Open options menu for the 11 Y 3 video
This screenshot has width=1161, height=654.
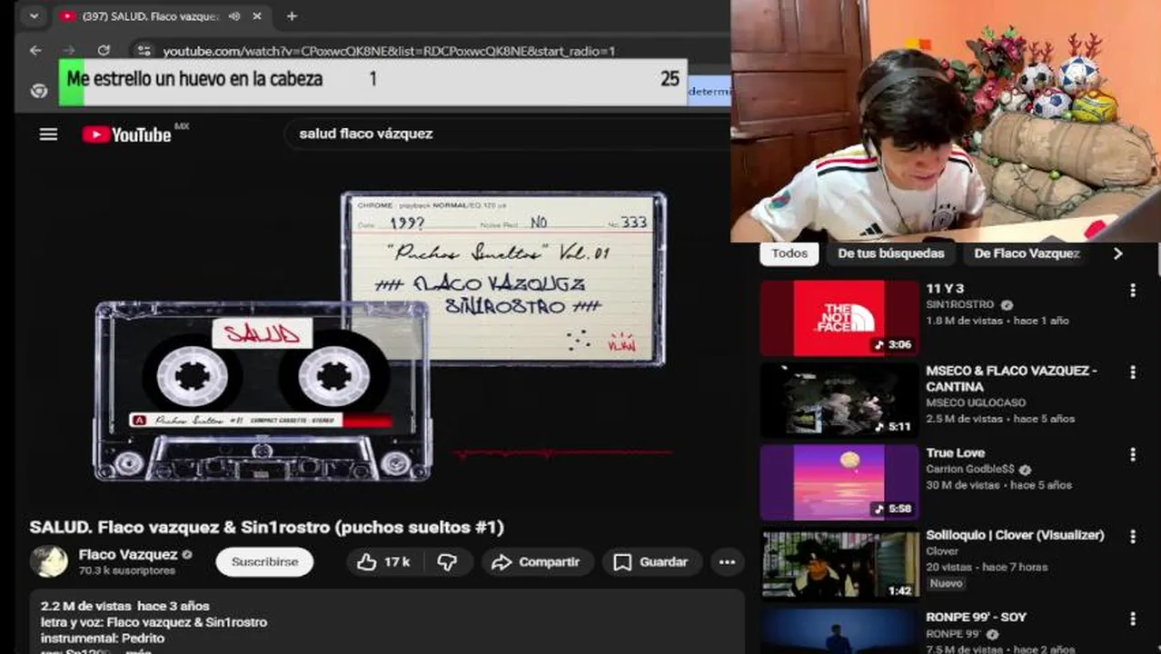point(1132,291)
